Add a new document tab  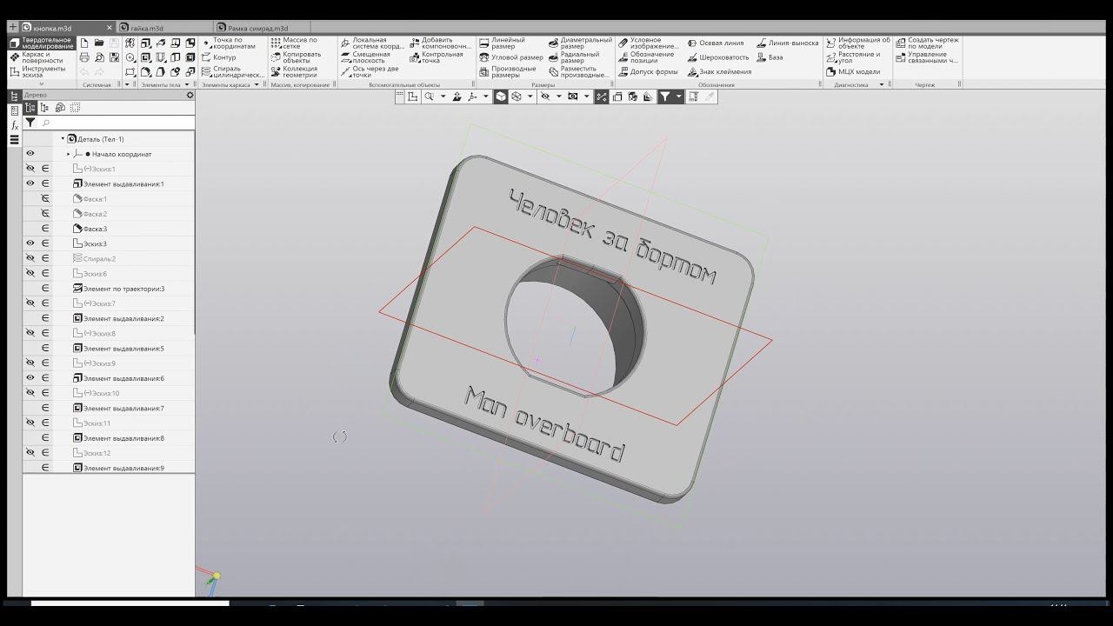(13, 28)
